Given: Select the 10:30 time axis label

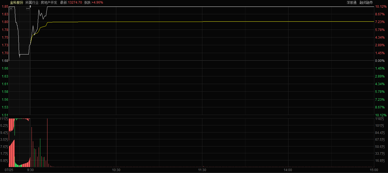Looking at the screenshot, I should (x=116, y=170).
